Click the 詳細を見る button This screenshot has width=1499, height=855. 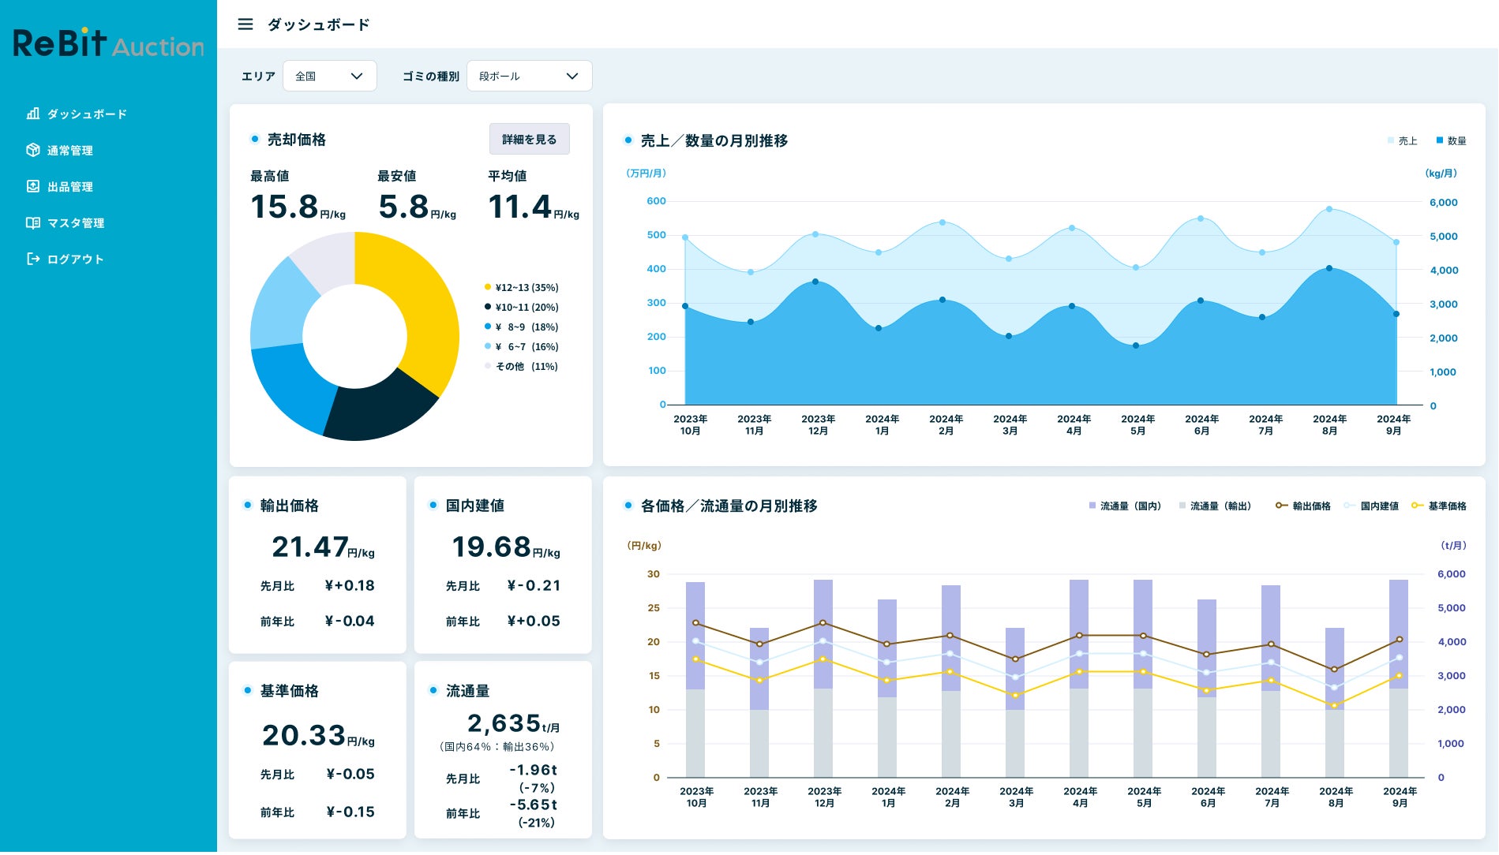[530, 140]
